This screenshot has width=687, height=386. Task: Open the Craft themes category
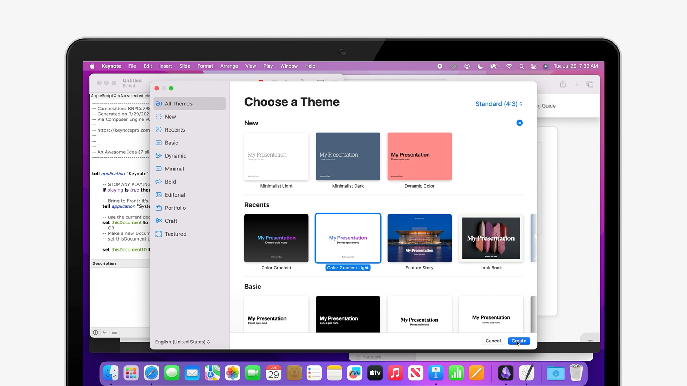(171, 221)
